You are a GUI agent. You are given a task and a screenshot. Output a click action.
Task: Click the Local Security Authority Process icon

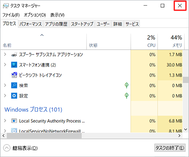click(x=14, y=121)
